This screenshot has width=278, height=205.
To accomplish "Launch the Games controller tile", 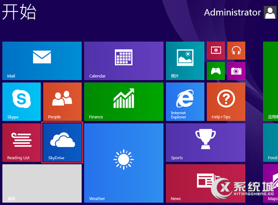I will pyautogui.click(x=216, y=71).
